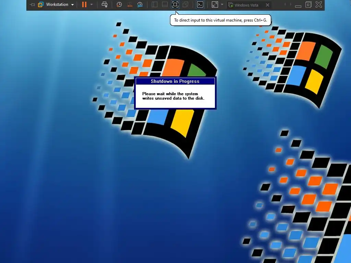
Task: Revert to the previous snapshot
Action: click(129, 4)
